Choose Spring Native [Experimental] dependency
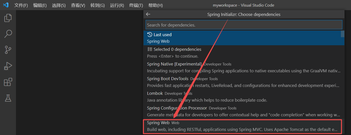 pyautogui.click(x=244, y=67)
